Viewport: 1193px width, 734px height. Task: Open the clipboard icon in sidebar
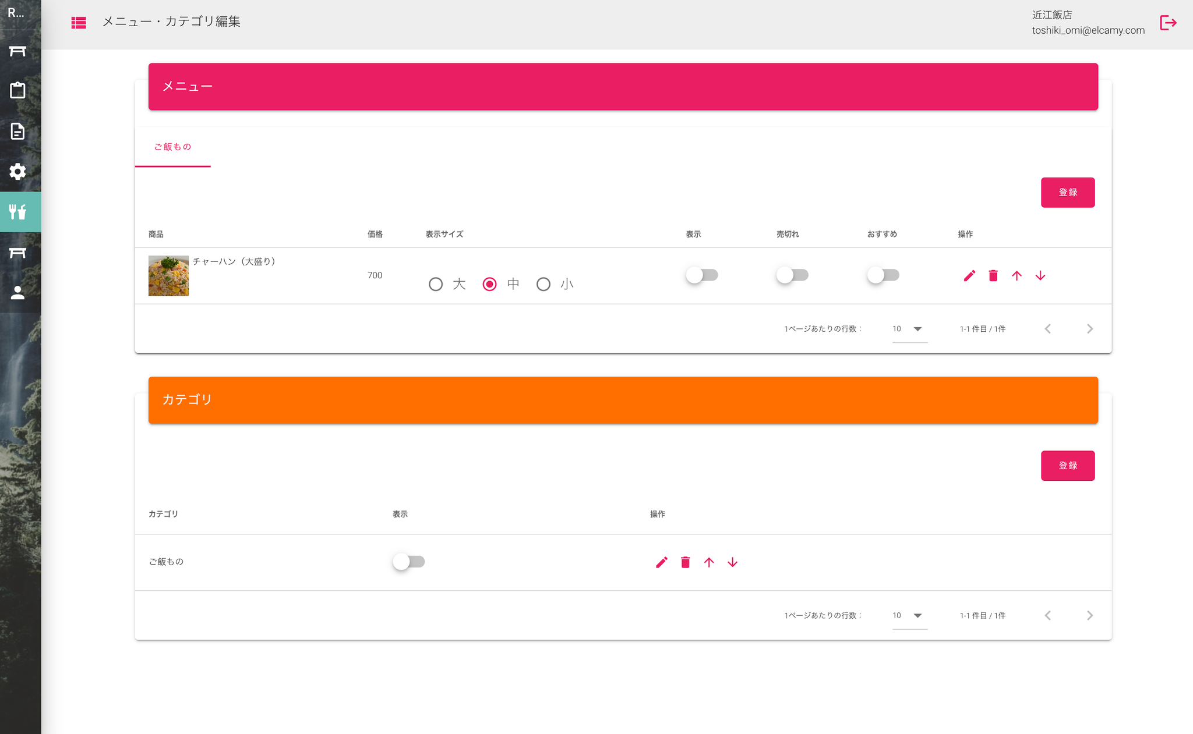point(17,90)
